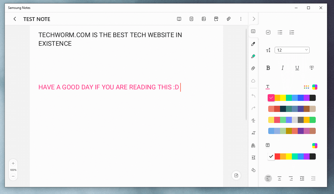
Task: Open the shapes tool icon
Action: pyautogui.click(x=253, y=170)
